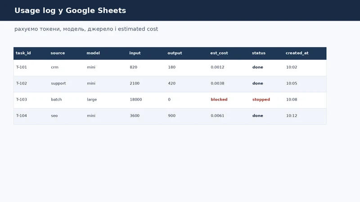Click the mini model cell in T-102 row
The image size is (360, 202).
91,83
